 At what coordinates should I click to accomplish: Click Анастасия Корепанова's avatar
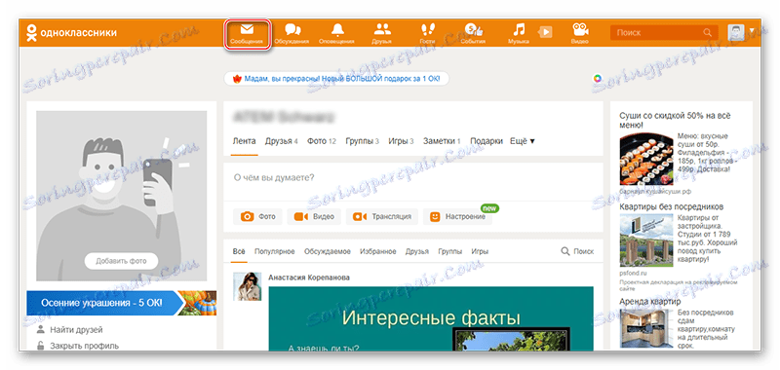click(x=248, y=286)
